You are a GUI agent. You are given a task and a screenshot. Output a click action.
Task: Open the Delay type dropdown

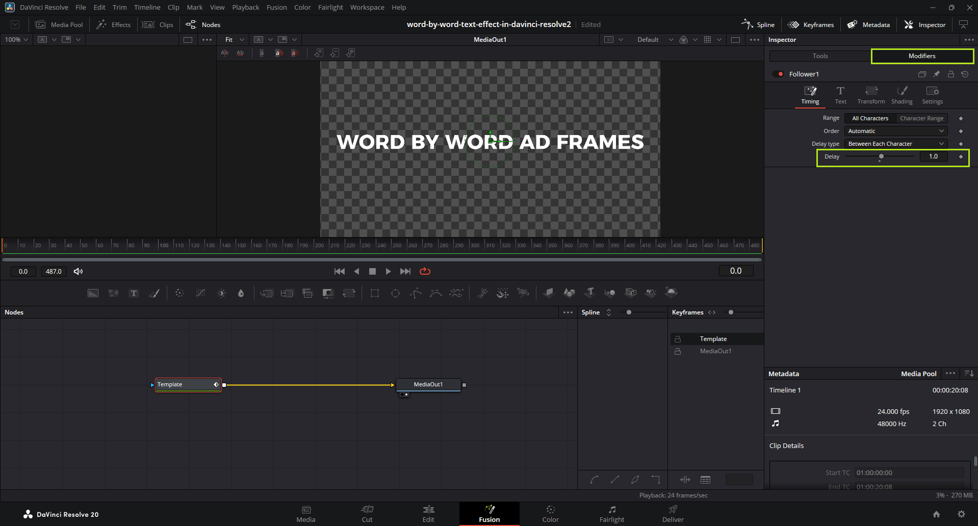[895, 144]
